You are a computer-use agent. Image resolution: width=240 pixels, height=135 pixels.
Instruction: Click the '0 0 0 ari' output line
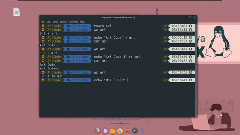[x=48, y=33]
